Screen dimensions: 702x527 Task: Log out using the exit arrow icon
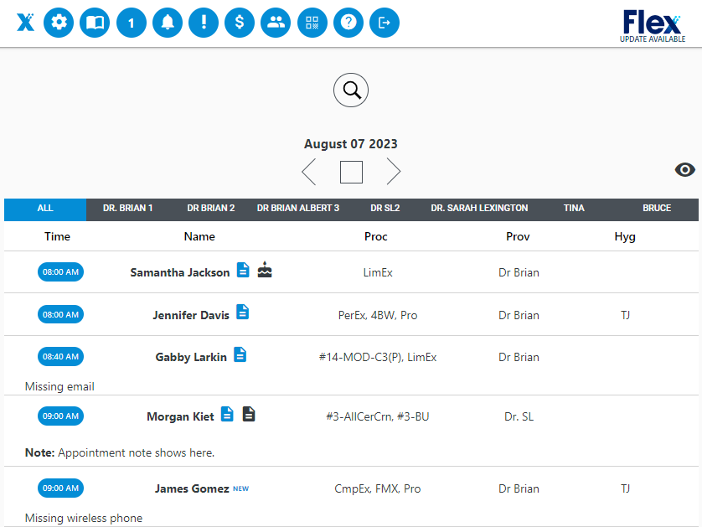tap(384, 23)
